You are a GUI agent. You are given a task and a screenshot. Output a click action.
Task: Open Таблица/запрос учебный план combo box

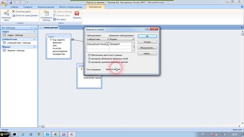98,39
